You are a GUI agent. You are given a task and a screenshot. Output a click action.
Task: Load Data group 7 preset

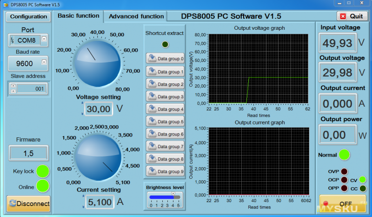(165, 146)
